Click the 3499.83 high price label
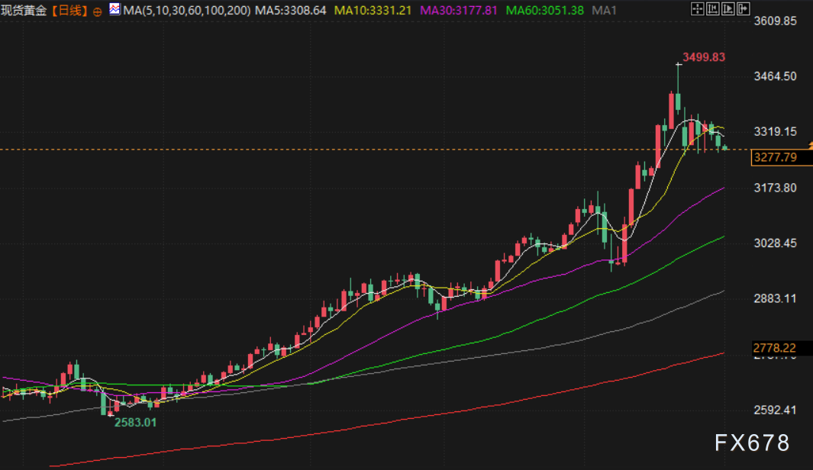This screenshot has width=813, height=470. tap(703, 57)
